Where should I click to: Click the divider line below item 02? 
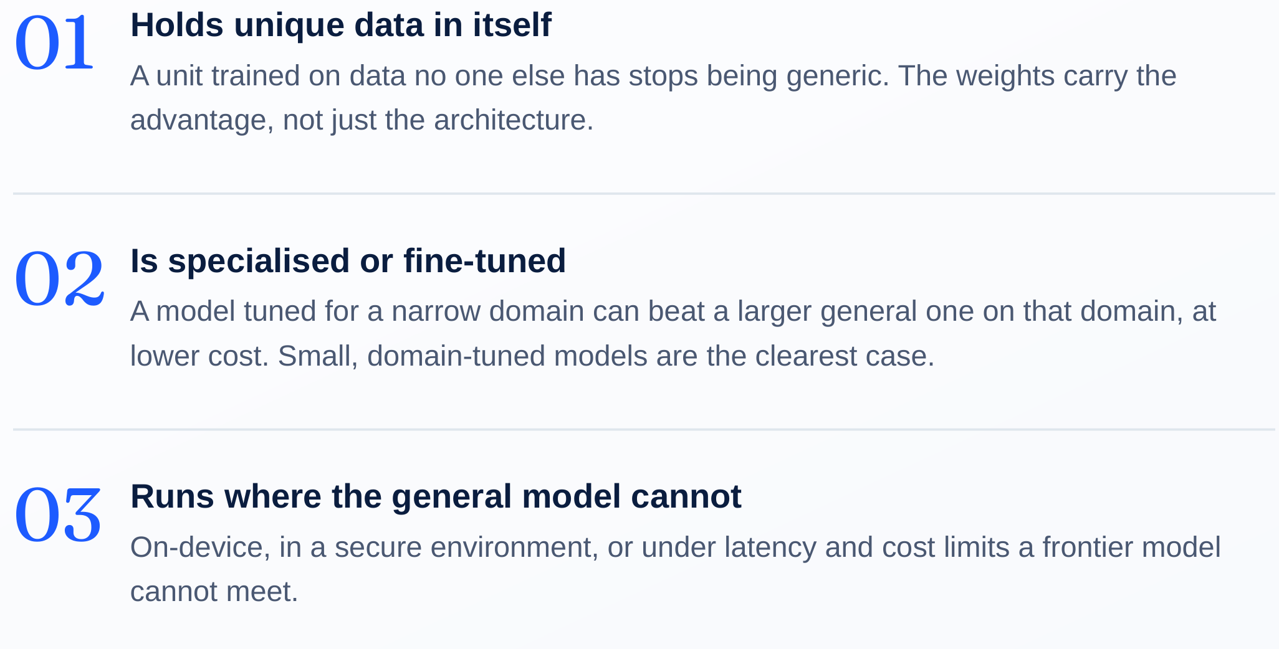644,429
